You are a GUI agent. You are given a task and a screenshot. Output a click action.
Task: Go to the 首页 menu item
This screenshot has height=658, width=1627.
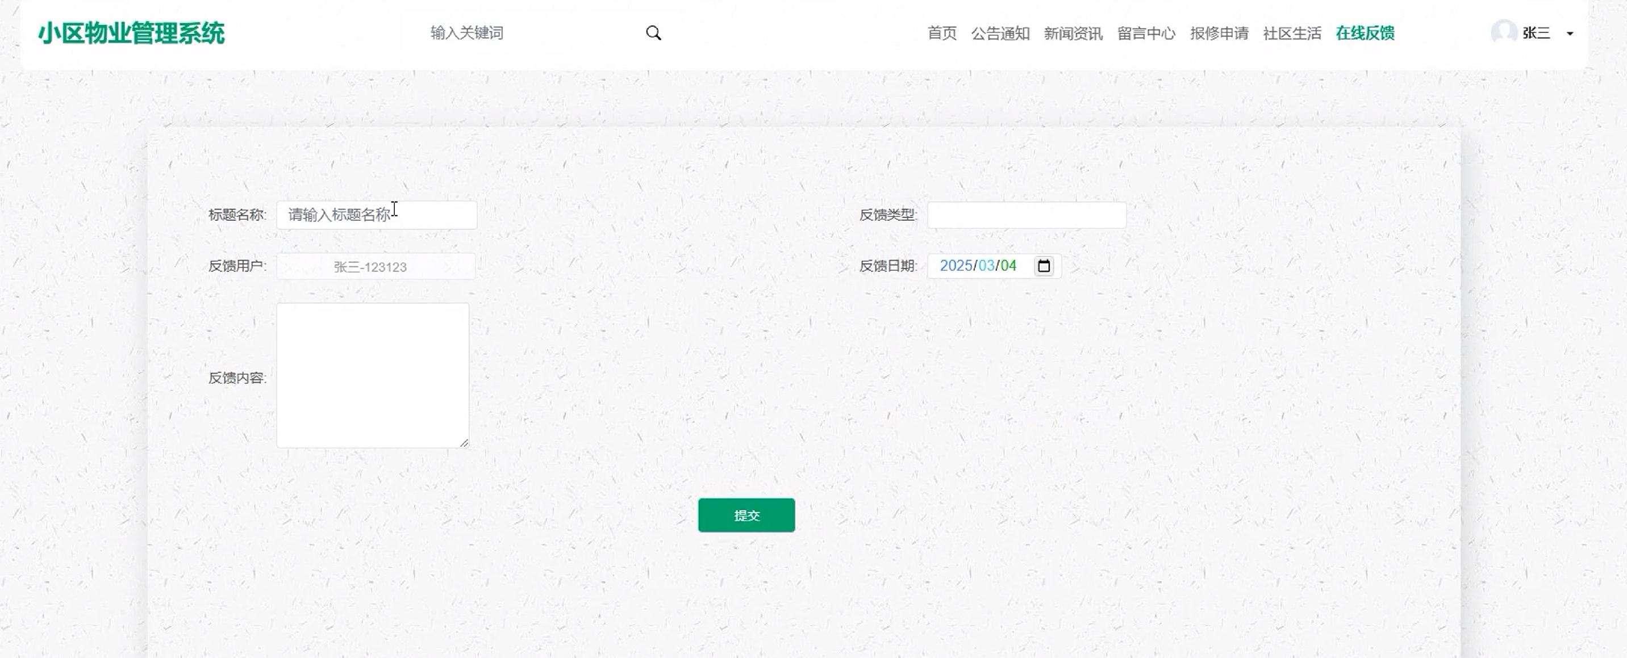[941, 33]
